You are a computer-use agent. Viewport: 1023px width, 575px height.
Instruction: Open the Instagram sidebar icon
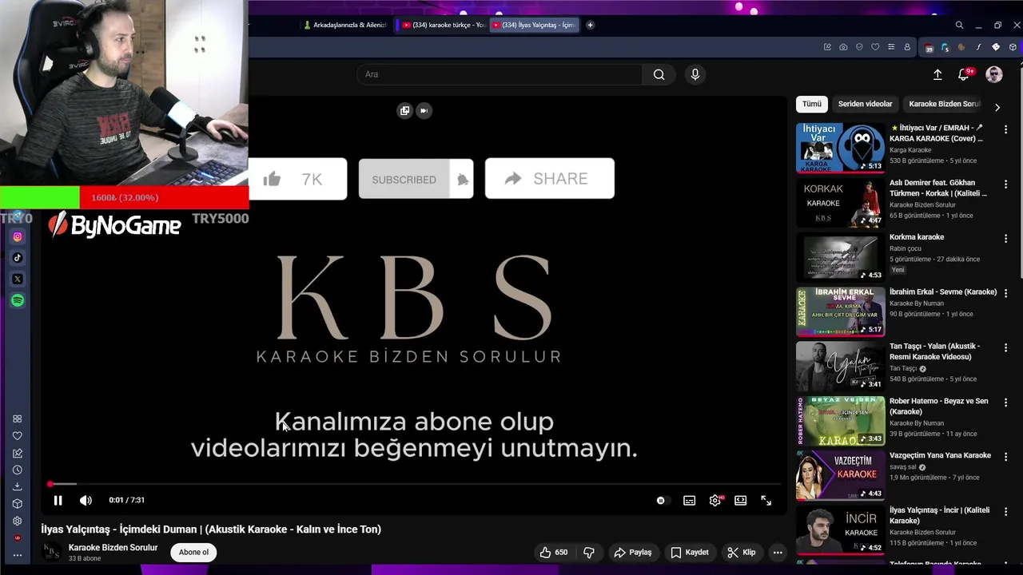18,236
